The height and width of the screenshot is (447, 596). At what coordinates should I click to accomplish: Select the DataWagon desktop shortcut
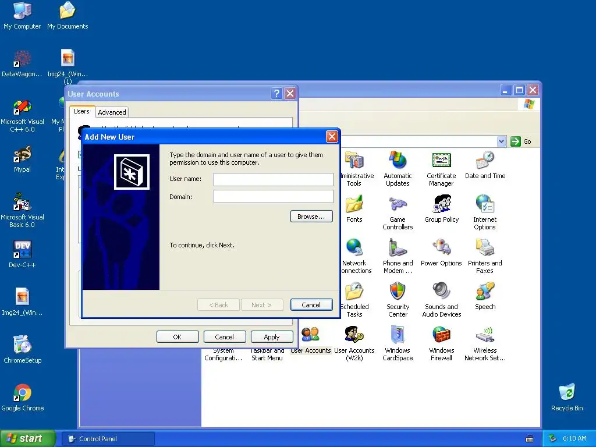[x=22, y=63]
